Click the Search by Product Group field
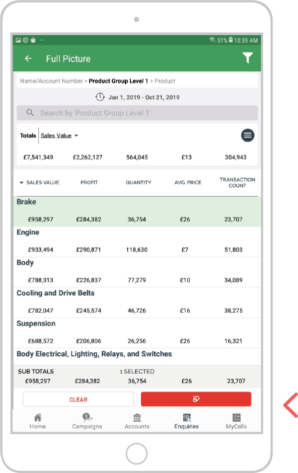Screen dimensions: 298x473 pyautogui.click(x=137, y=113)
